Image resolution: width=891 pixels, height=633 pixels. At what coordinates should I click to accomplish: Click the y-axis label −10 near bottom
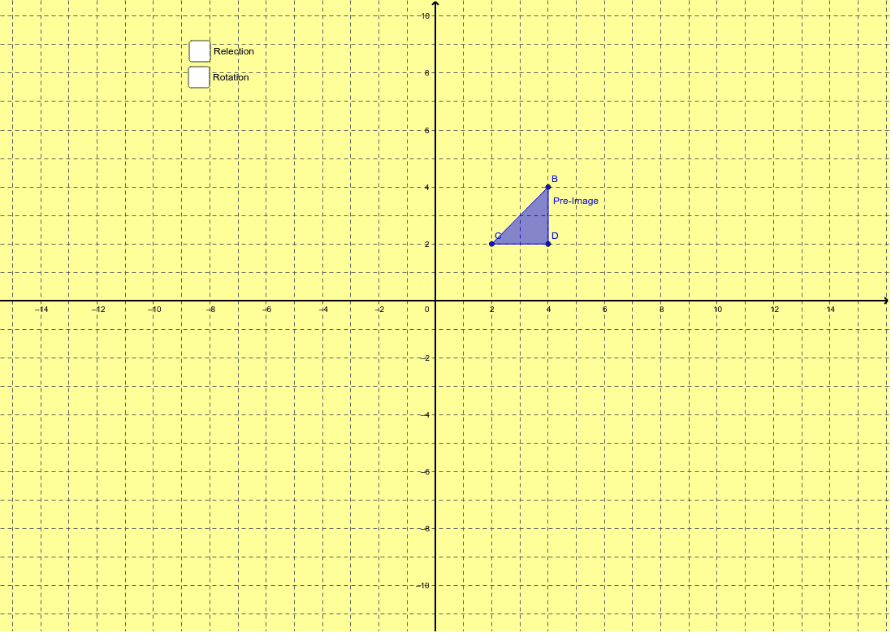coord(423,585)
